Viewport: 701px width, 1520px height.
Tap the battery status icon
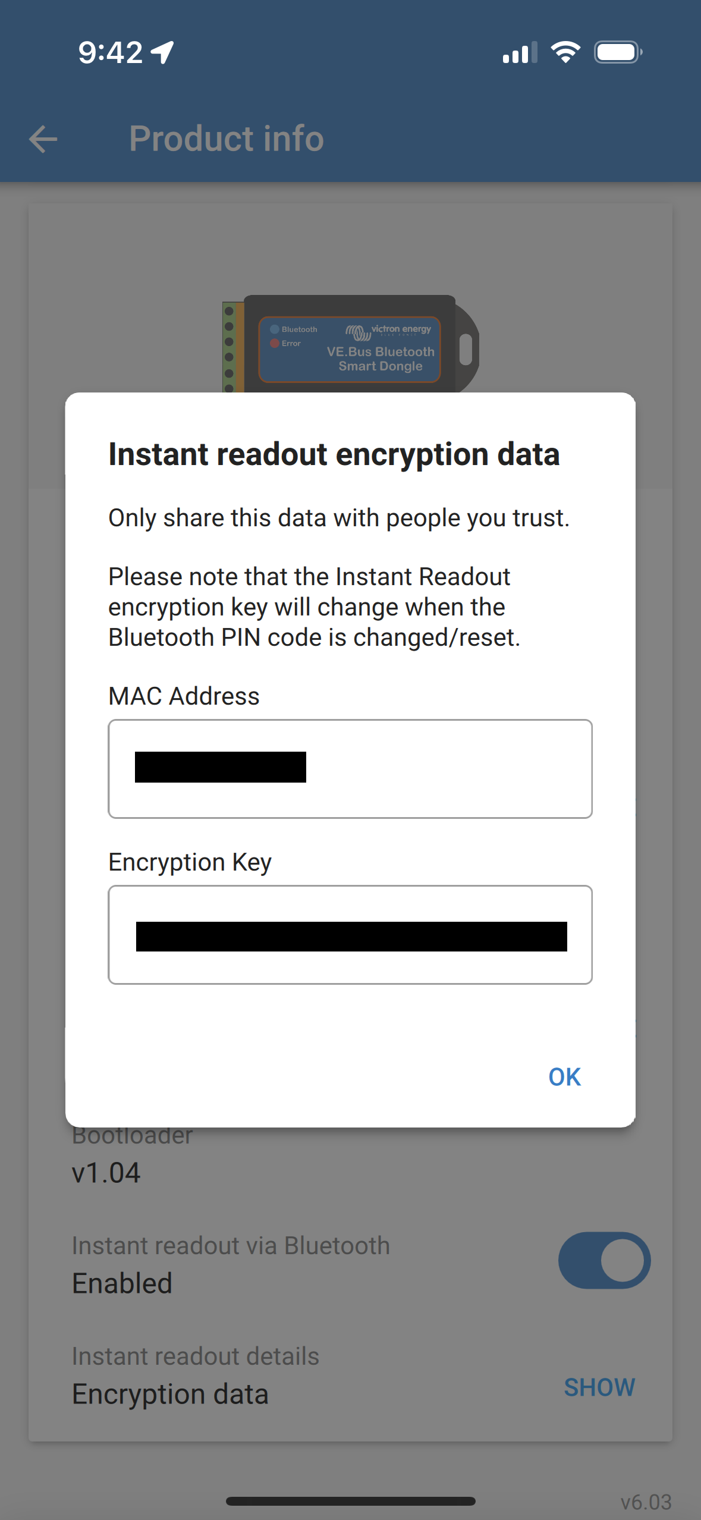pos(618,52)
